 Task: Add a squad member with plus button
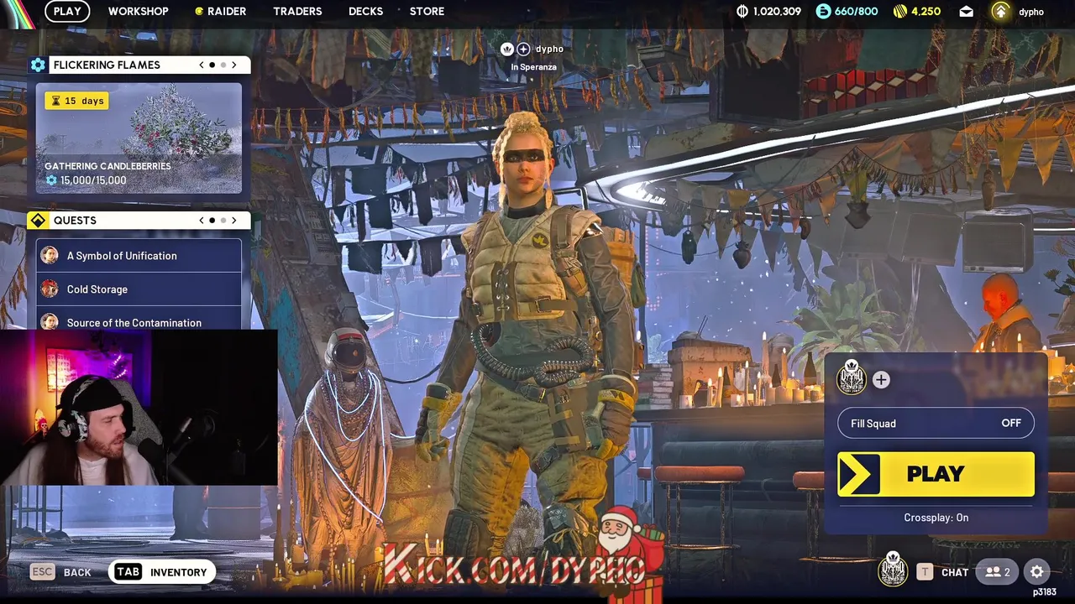click(881, 380)
